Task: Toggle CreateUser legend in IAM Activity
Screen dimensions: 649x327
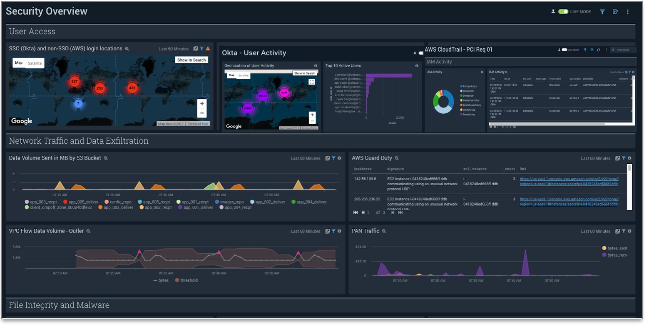Action: point(467,91)
